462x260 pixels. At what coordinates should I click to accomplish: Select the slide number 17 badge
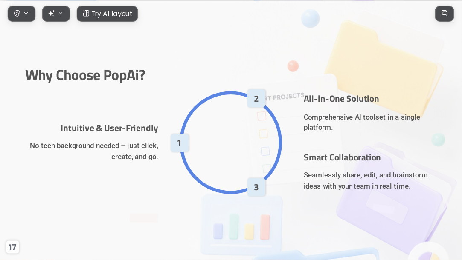pyautogui.click(x=12, y=247)
